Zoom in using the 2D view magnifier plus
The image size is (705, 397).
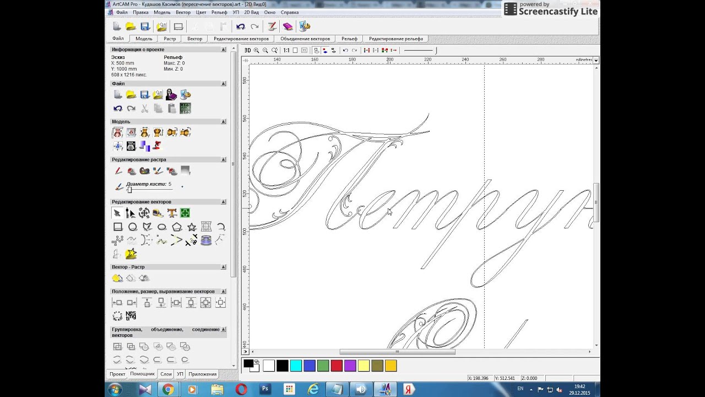(x=257, y=50)
